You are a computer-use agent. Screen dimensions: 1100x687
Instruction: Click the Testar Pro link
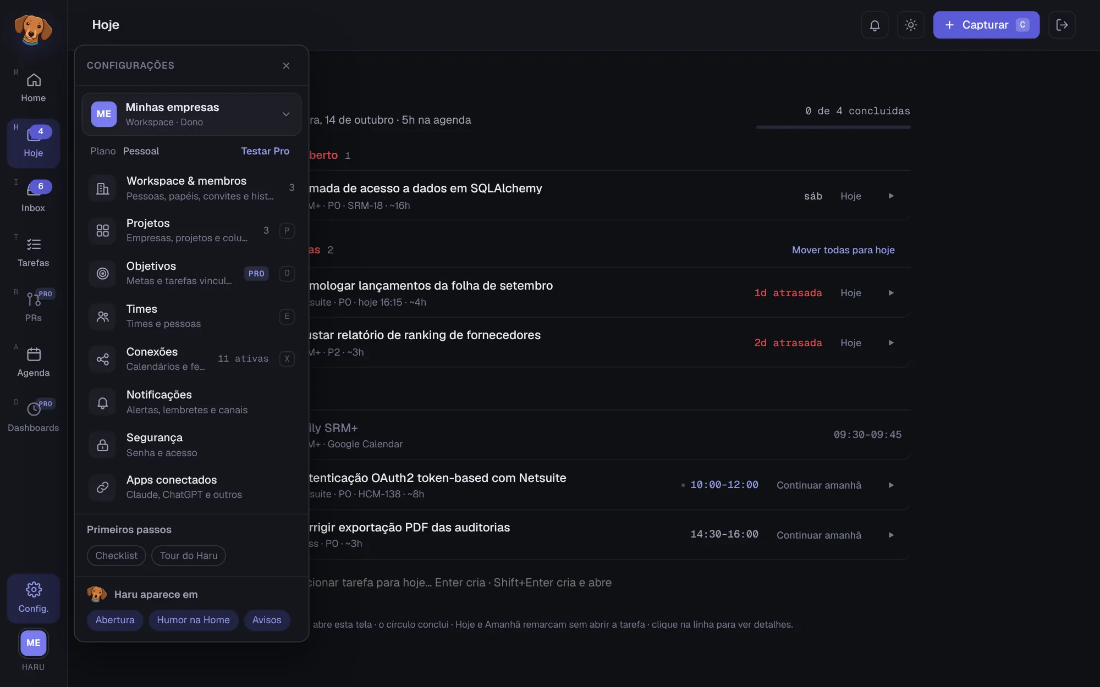pyautogui.click(x=265, y=151)
